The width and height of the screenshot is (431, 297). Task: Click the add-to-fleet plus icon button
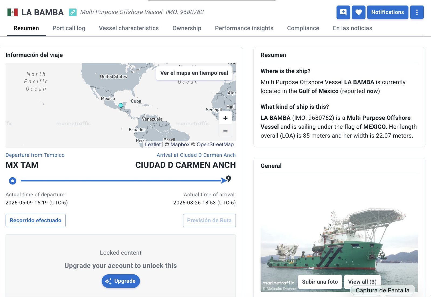click(343, 12)
